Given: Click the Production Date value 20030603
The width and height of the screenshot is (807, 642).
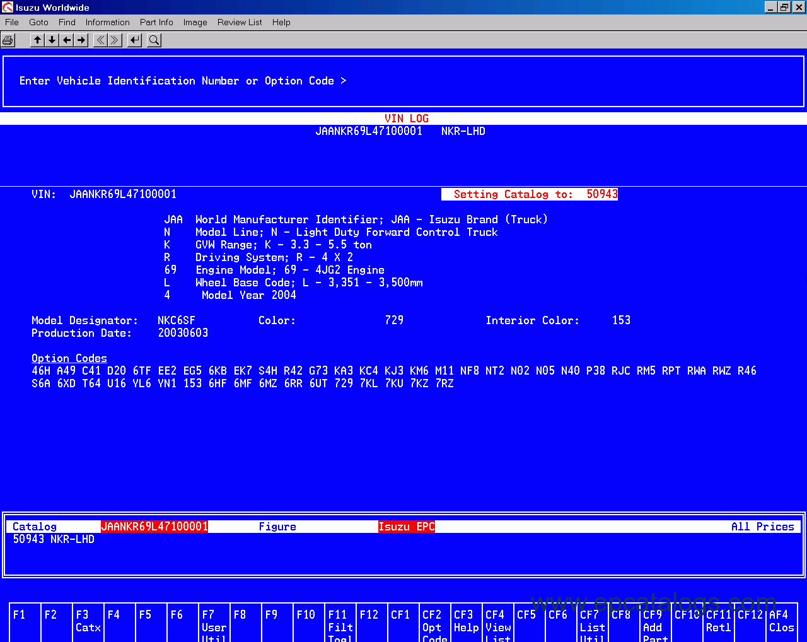Looking at the screenshot, I should 183,333.
